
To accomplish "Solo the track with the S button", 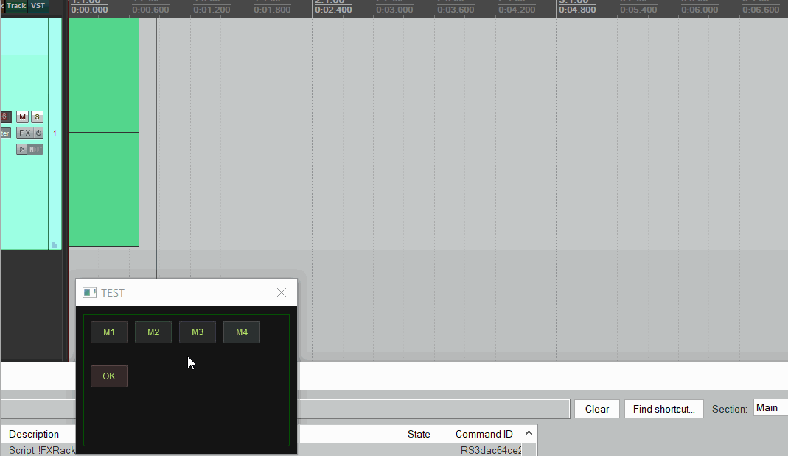I will (37, 117).
